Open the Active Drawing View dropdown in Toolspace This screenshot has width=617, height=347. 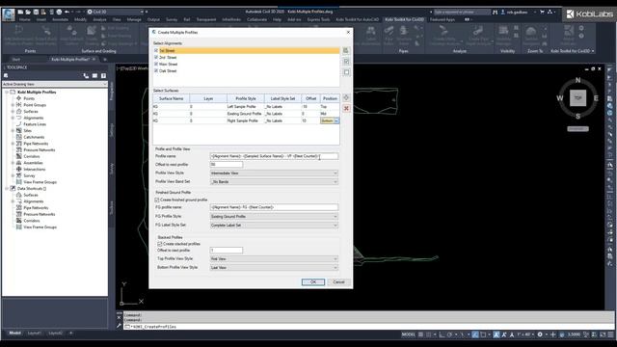pyautogui.click(x=55, y=84)
